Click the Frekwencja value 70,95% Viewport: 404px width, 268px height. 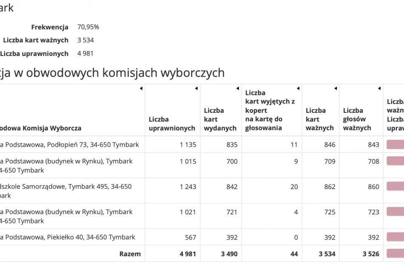point(87,27)
